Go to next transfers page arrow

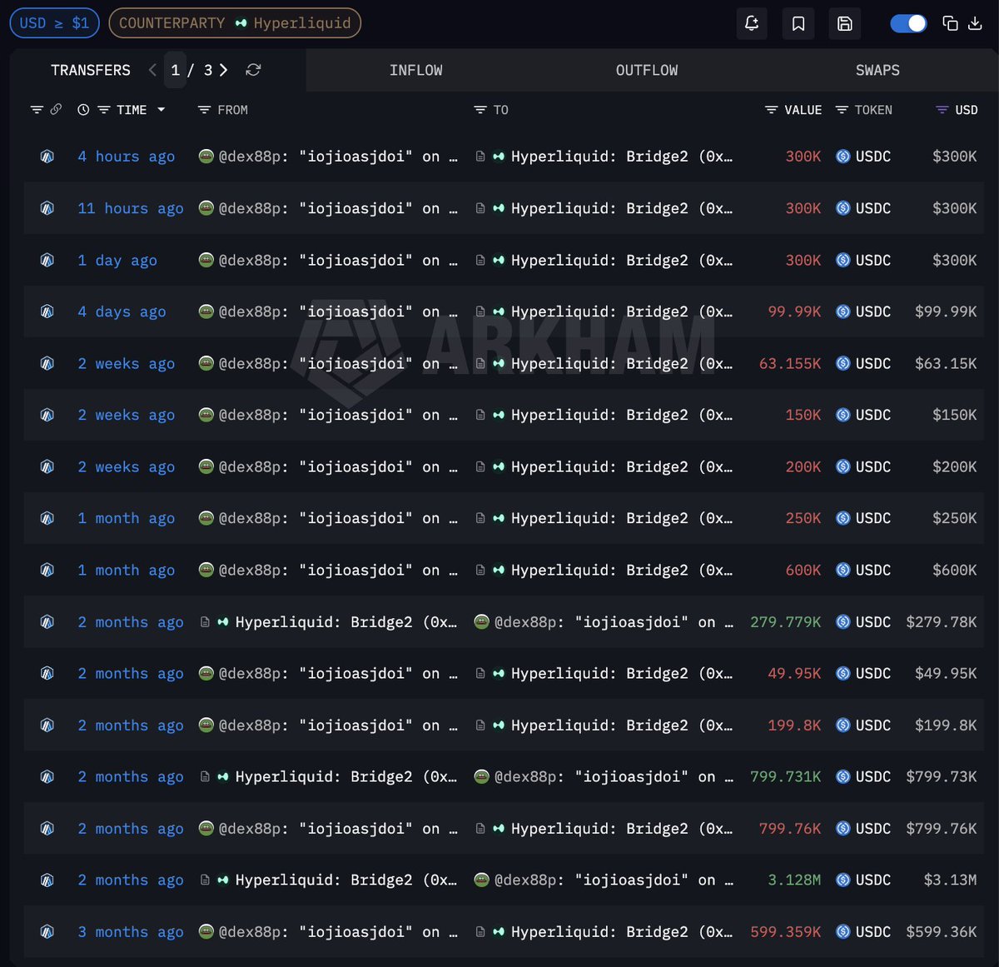(x=223, y=70)
